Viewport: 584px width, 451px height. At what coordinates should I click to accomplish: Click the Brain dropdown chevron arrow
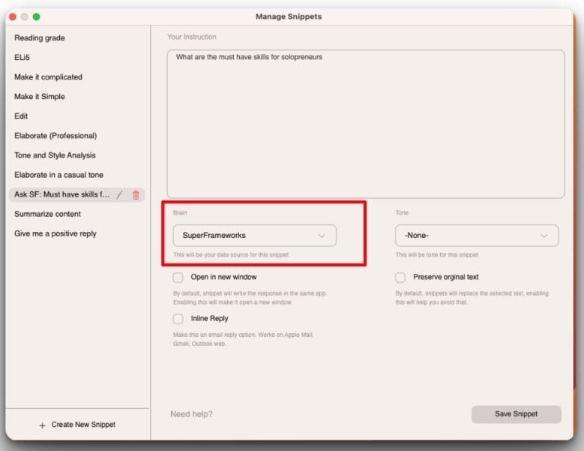[322, 236]
